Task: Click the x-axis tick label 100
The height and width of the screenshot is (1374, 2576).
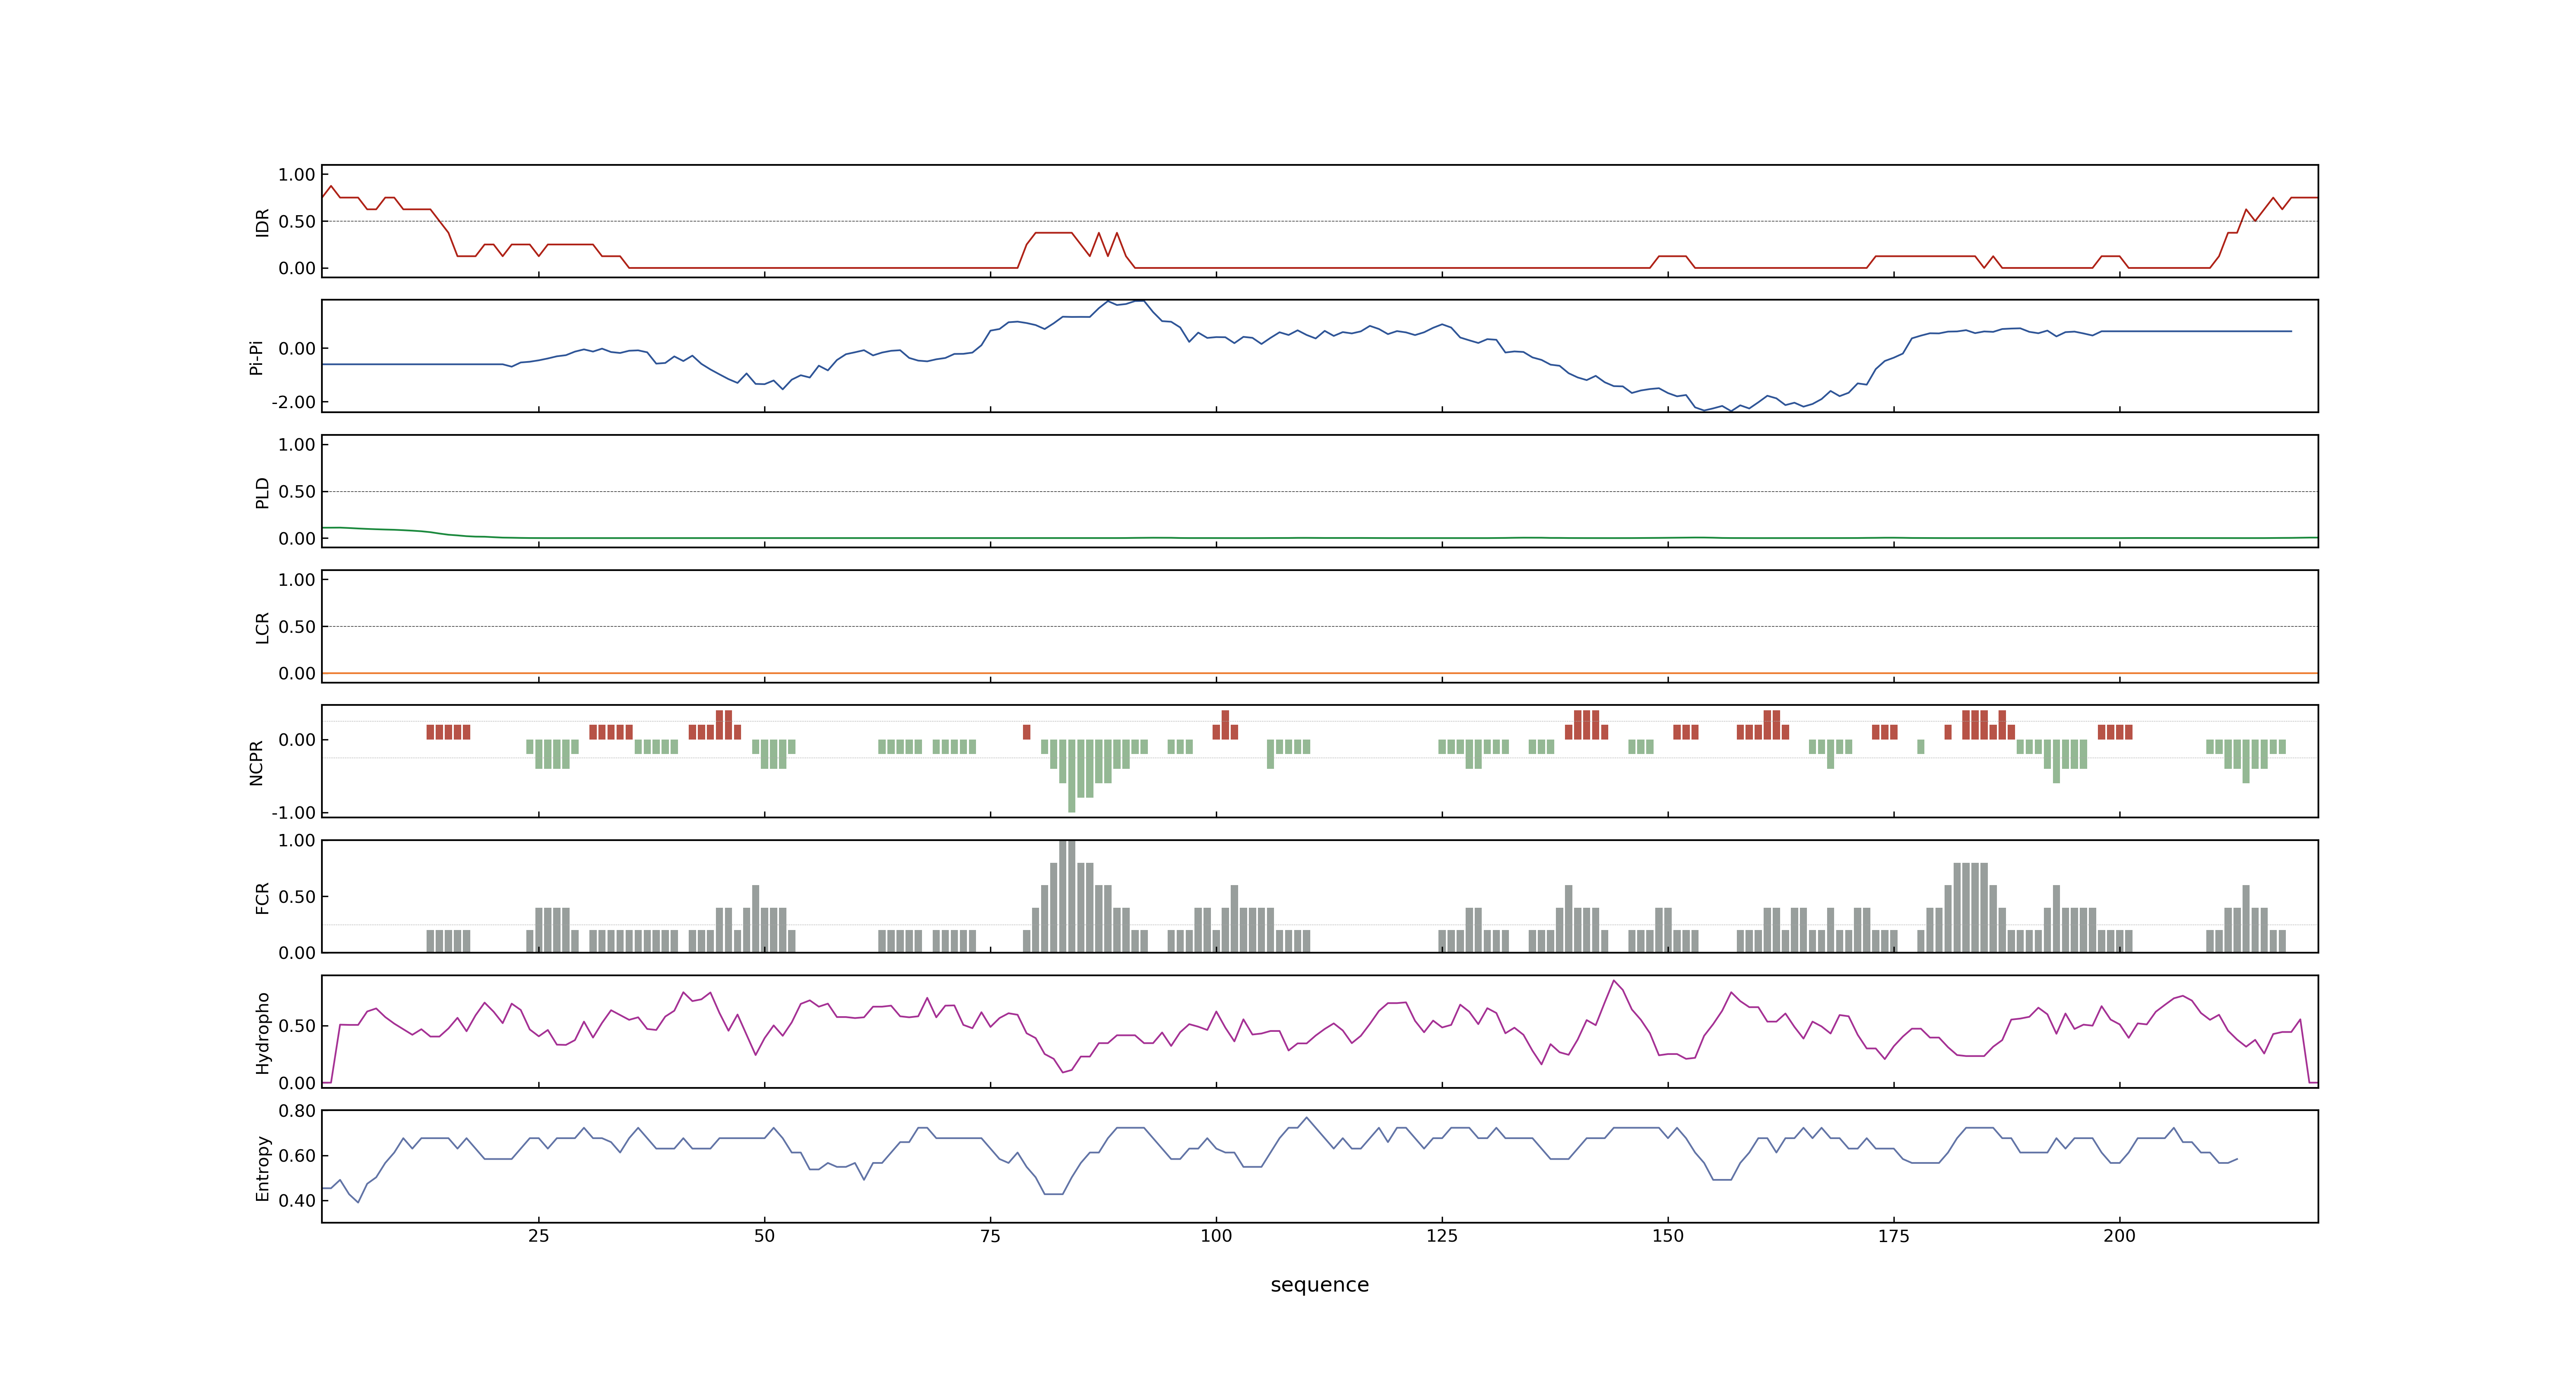Action: [1216, 1235]
